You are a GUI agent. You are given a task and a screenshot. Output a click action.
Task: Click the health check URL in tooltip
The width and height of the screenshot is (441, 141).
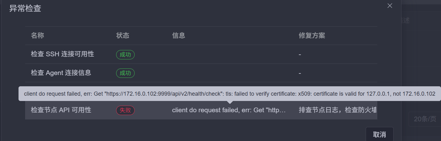click(x=172, y=94)
